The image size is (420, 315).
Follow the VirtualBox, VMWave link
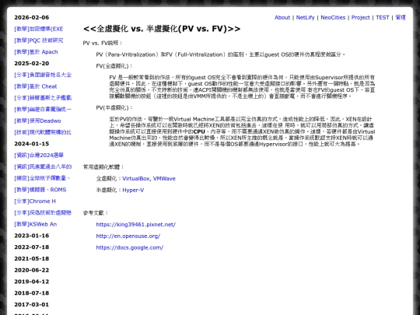[149, 179]
